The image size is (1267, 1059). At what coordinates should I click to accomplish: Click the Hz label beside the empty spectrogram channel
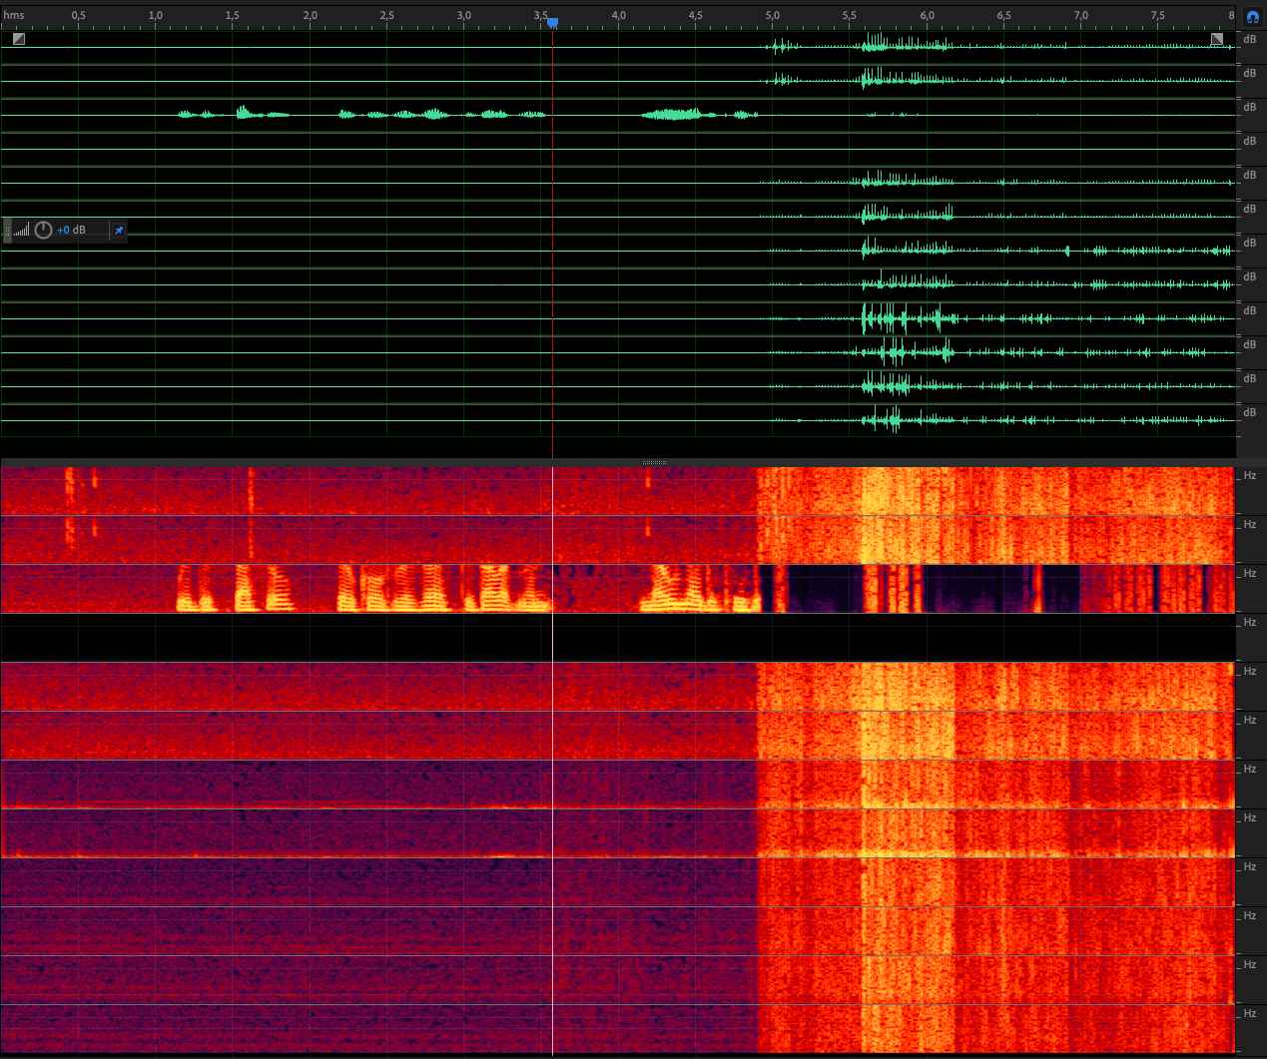click(1249, 622)
